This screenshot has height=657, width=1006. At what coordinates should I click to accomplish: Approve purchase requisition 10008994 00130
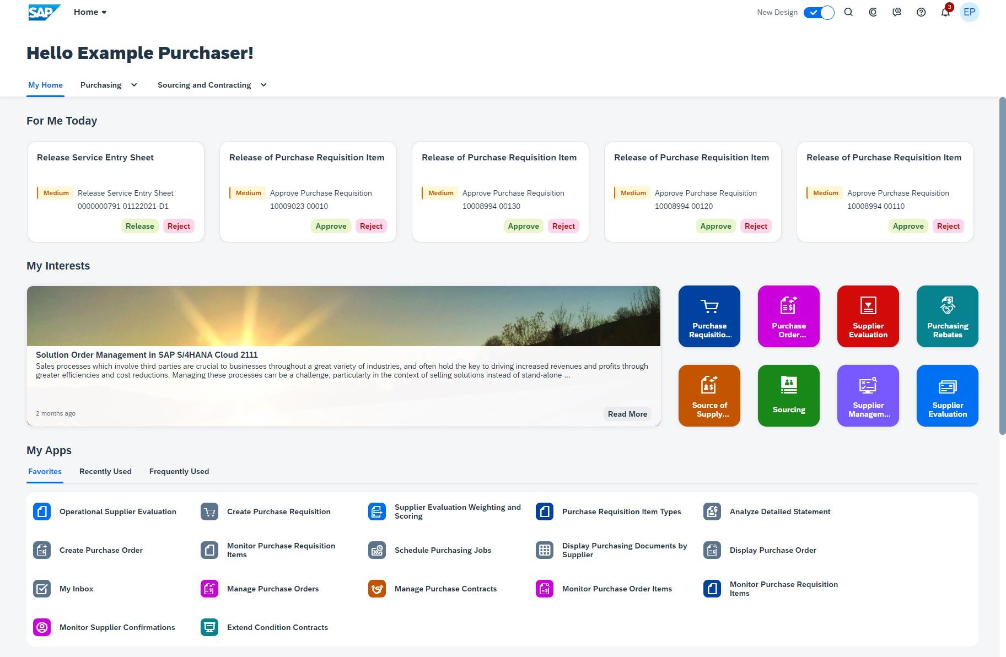(x=523, y=226)
